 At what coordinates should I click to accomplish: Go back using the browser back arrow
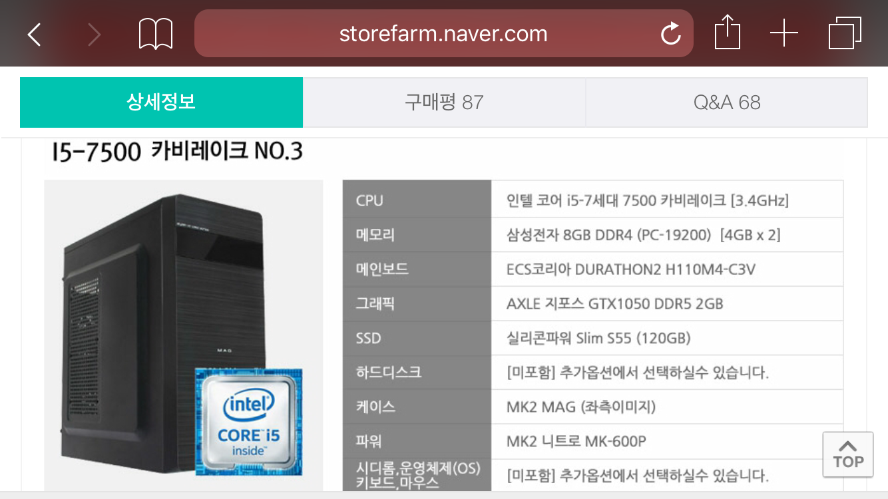point(34,35)
